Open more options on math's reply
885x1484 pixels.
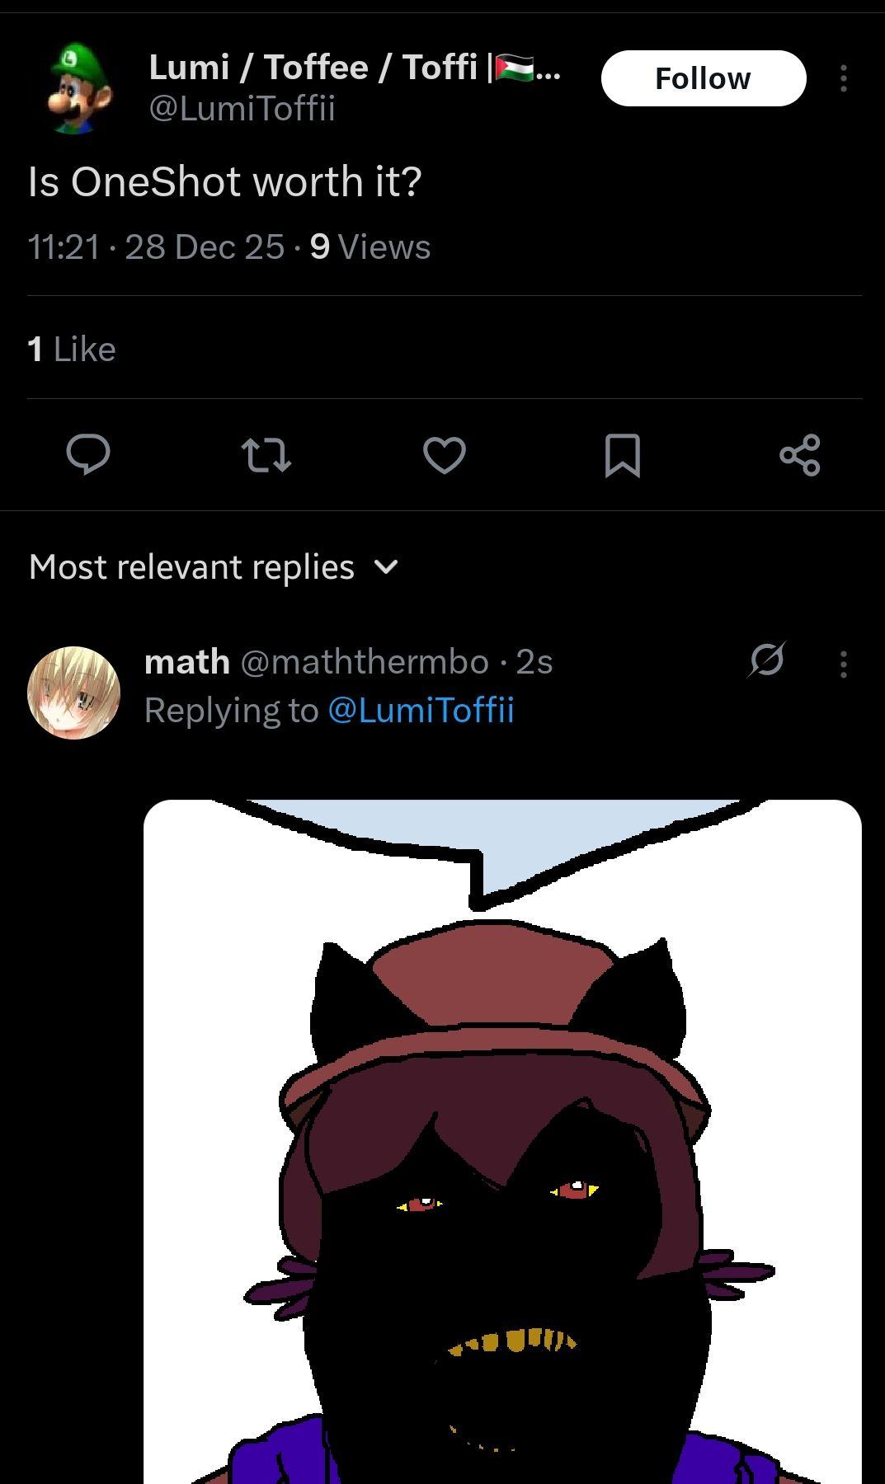coord(843,664)
